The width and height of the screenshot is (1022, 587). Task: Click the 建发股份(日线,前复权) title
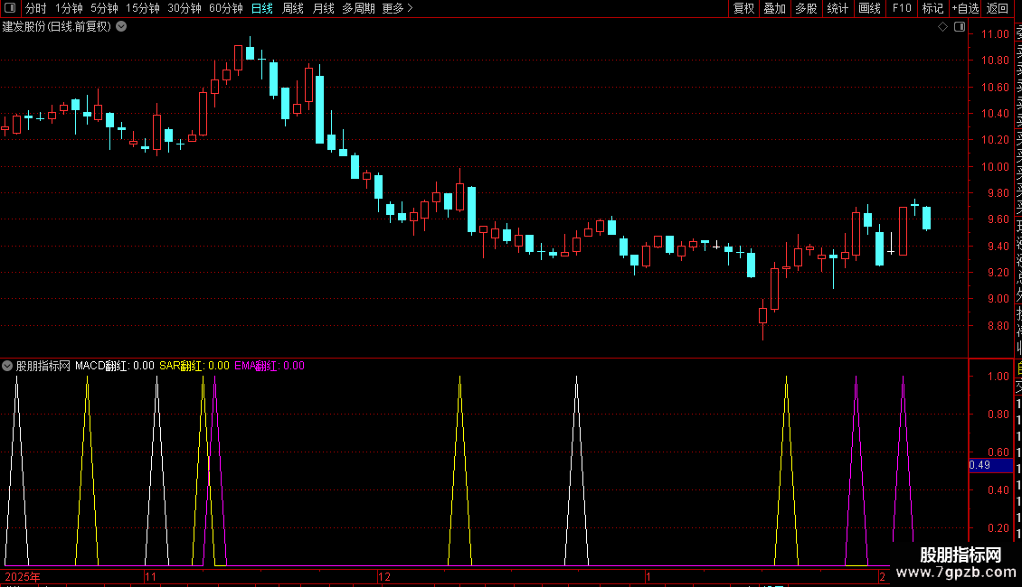tap(57, 27)
